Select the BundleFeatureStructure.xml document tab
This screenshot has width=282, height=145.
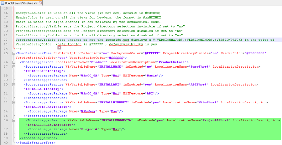pos(21,3)
